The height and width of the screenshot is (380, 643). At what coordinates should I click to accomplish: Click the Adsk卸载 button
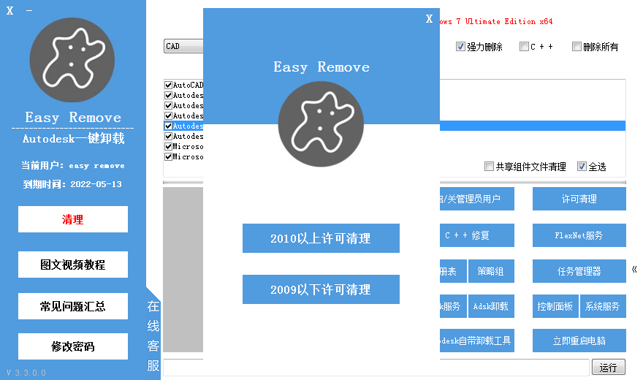pyautogui.click(x=491, y=306)
